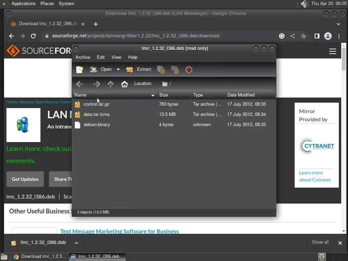Click Show all downloads
The height and width of the screenshot is (261, 348).
320,242
